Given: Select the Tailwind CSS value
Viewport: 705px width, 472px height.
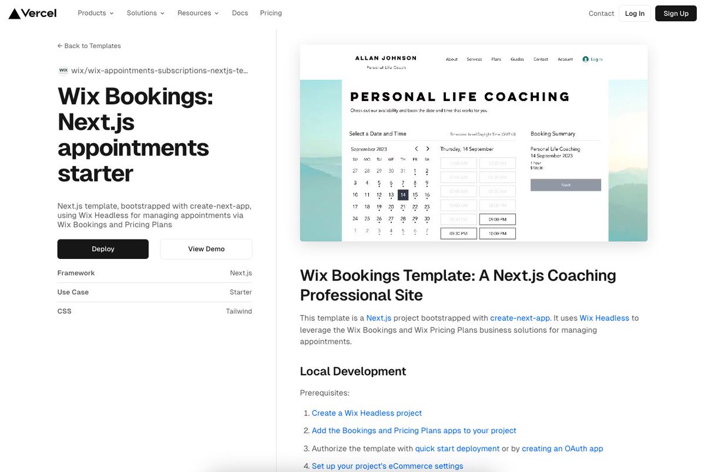Looking at the screenshot, I should coord(239,311).
